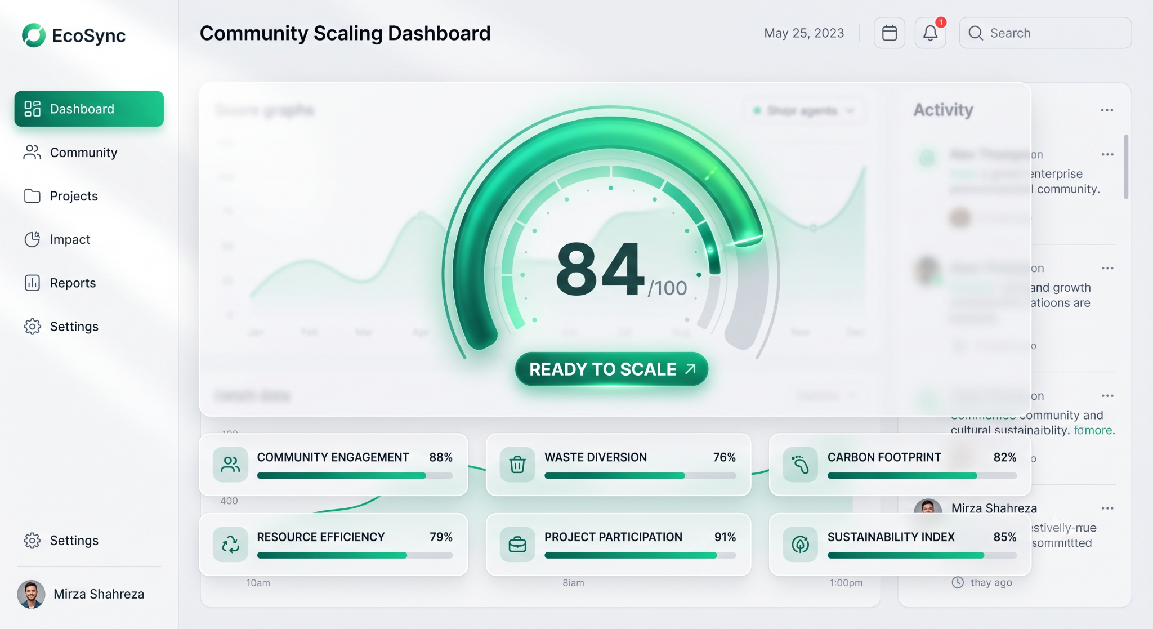
Task: Open options for Mirza Shahreza activity entry
Action: 1107,508
